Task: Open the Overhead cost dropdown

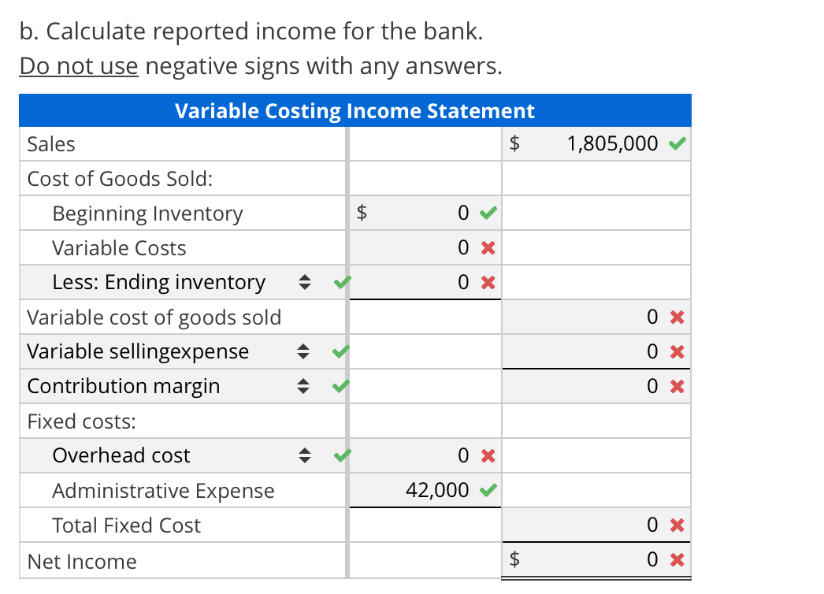Action: pos(182,456)
